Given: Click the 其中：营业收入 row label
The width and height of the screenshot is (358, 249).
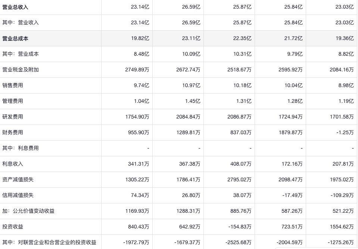Looking at the screenshot, I should tap(21, 23).
